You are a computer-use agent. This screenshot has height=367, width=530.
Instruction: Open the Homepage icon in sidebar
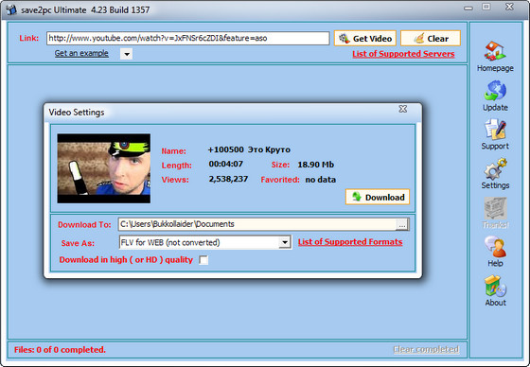coord(495,51)
